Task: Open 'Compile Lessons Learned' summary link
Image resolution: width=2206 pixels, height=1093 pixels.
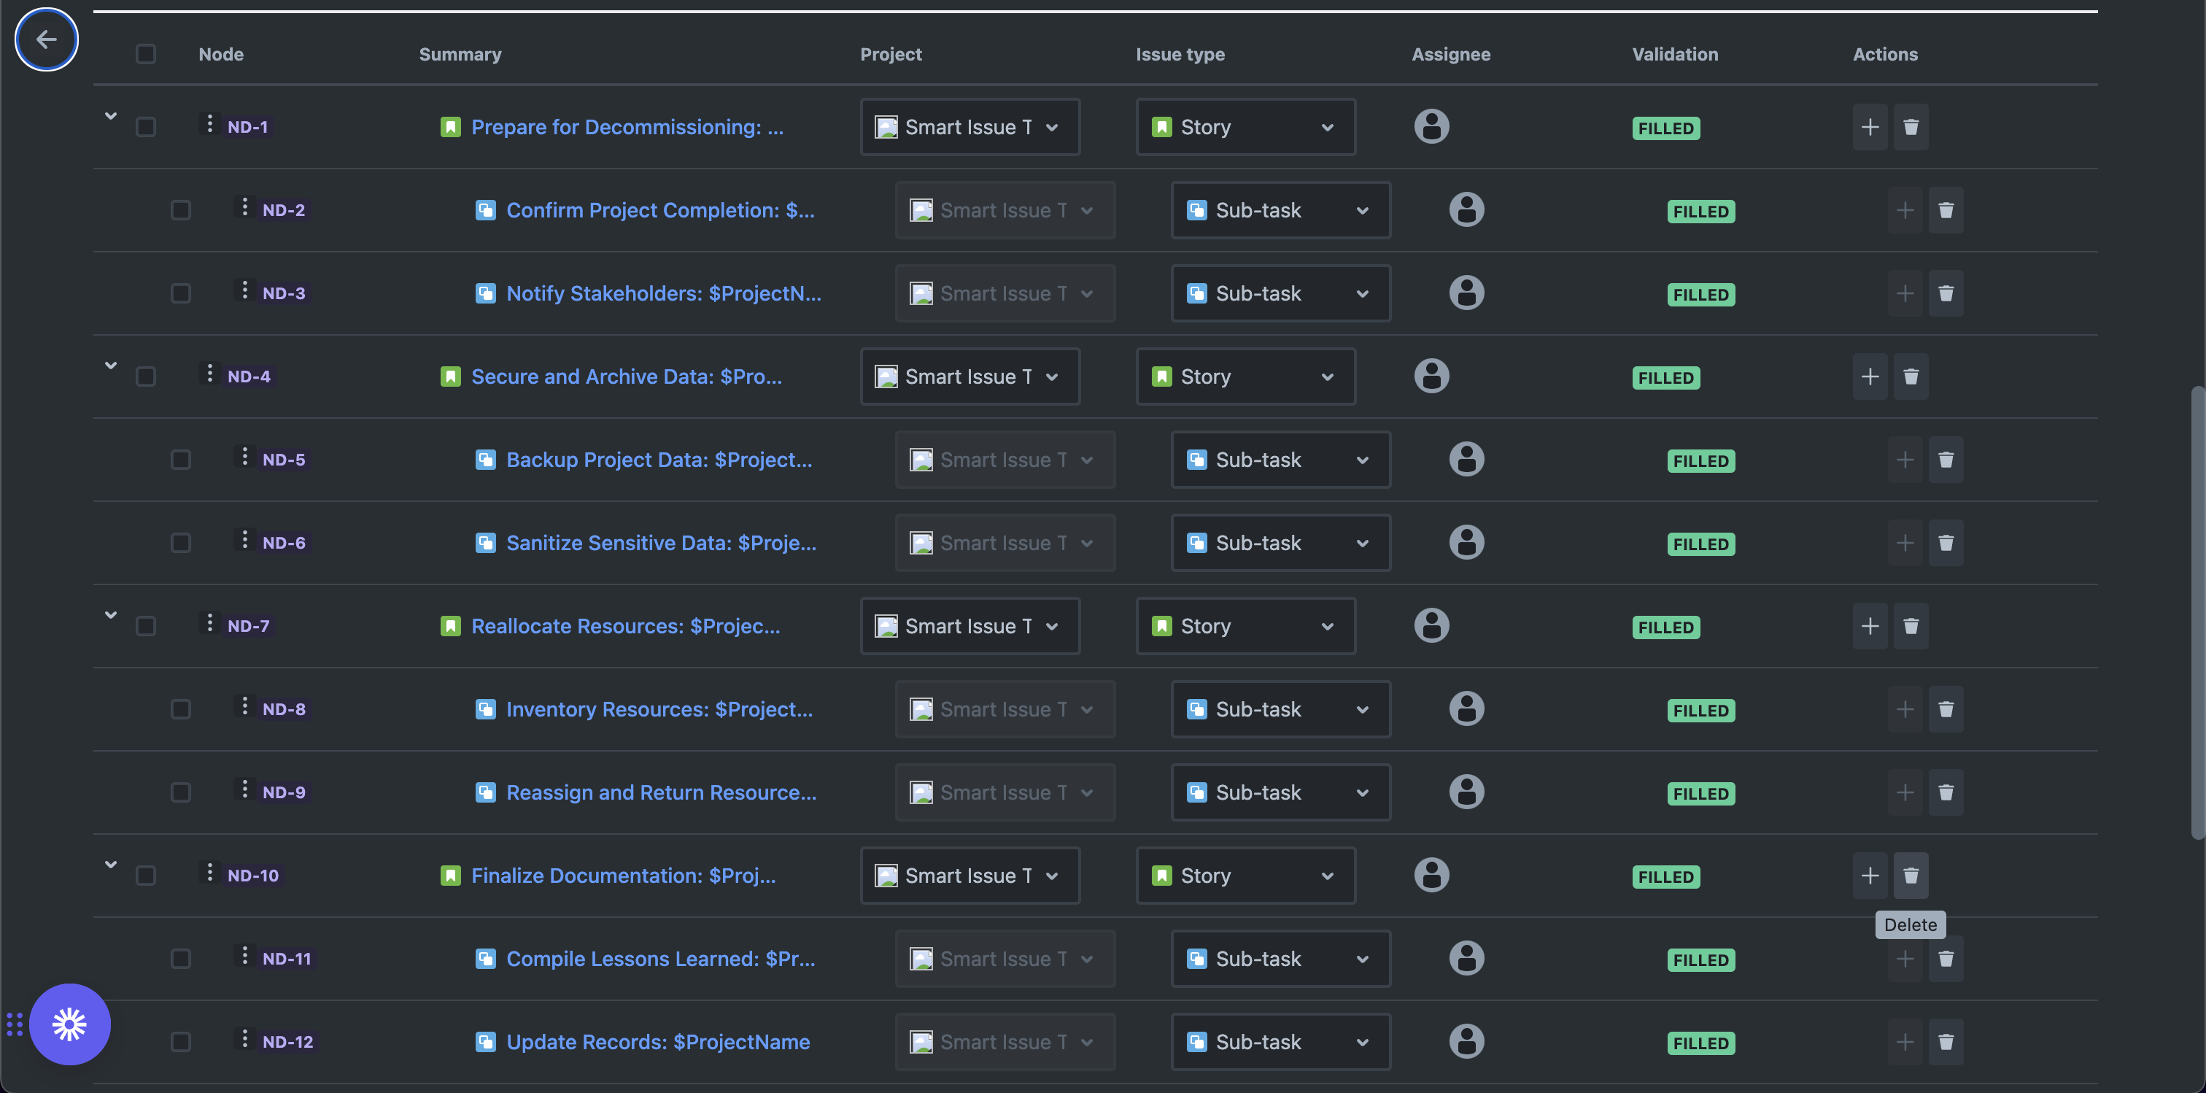Action: click(x=660, y=959)
